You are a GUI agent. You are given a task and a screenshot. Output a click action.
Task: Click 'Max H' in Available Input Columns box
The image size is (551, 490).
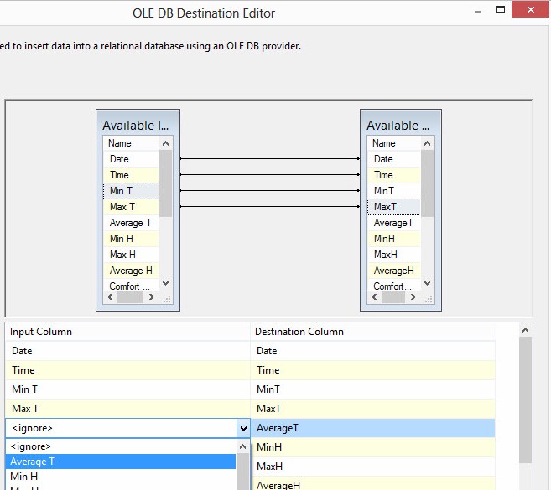(122, 255)
